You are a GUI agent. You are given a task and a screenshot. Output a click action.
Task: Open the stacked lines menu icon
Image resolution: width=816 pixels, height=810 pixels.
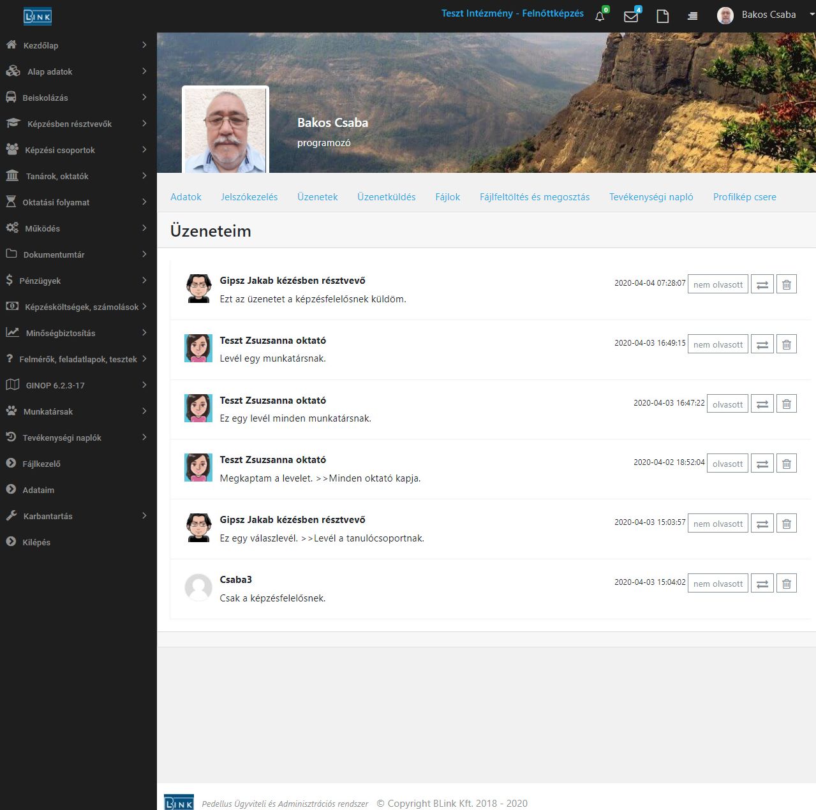point(692,16)
